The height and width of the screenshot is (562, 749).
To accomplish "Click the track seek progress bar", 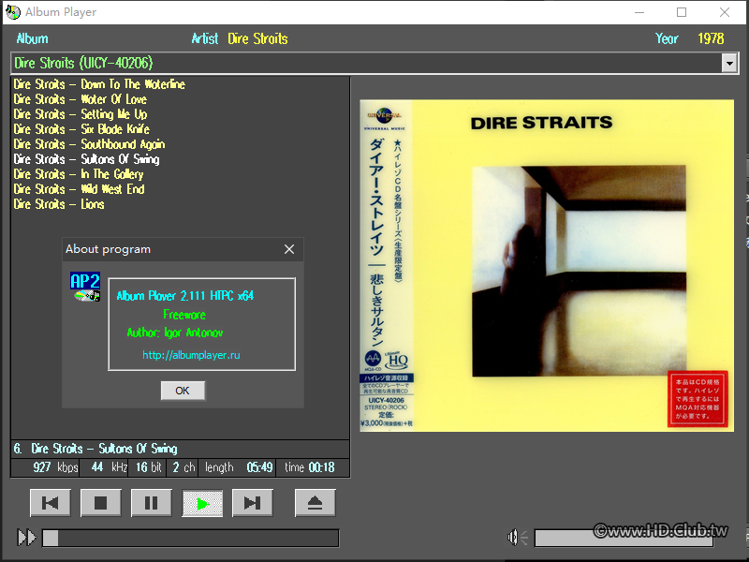I will 191,538.
